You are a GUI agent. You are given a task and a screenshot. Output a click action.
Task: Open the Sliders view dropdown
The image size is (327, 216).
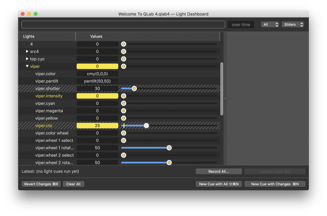pos(293,25)
